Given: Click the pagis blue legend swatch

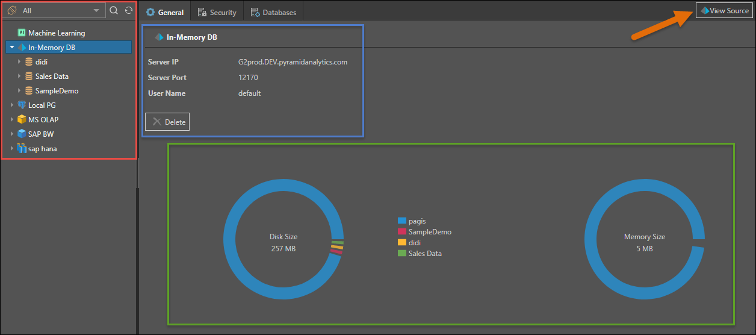Looking at the screenshot, I should pyautogui.click(x=402, y=221).
